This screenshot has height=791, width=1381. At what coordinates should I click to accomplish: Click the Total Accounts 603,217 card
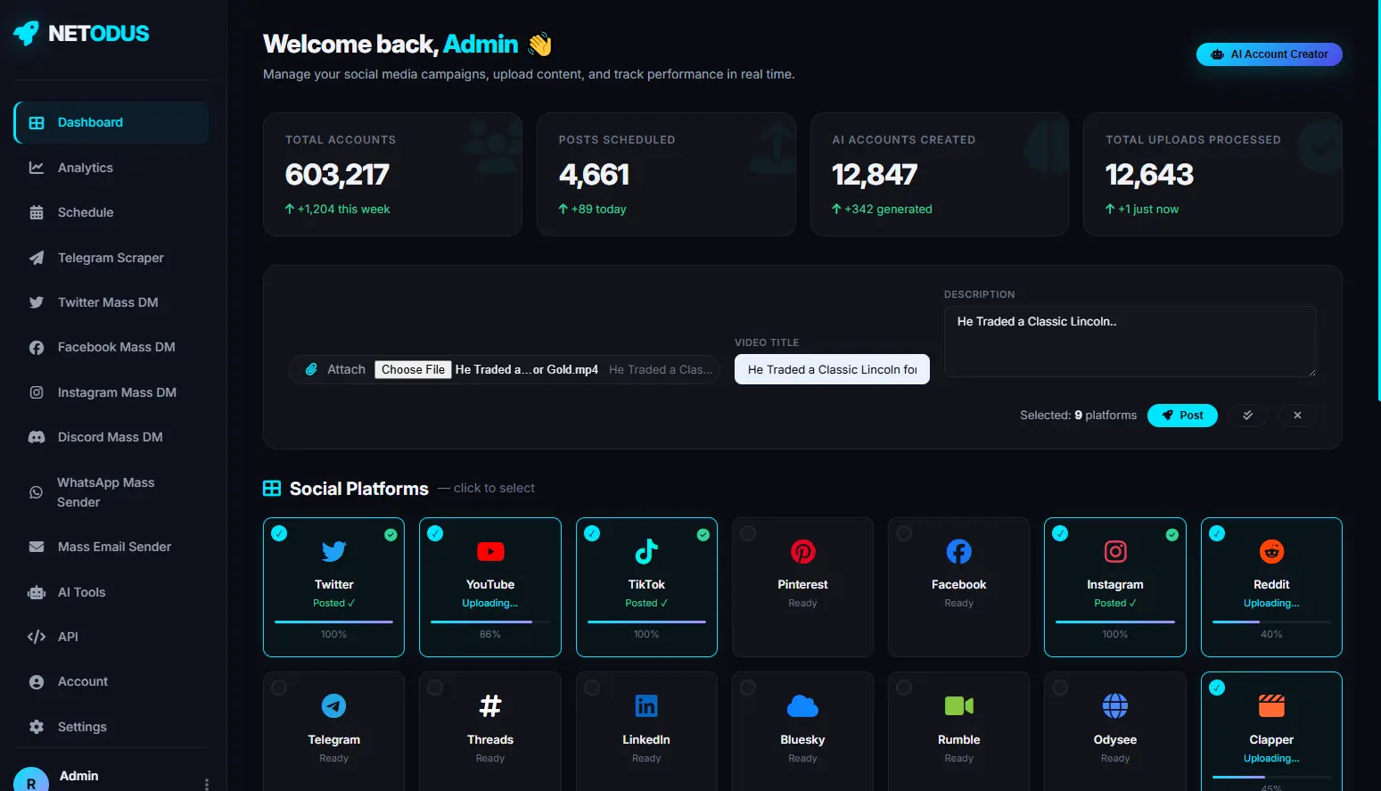point(392,174)
